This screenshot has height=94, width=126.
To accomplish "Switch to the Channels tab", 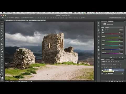I will point(108,60).
